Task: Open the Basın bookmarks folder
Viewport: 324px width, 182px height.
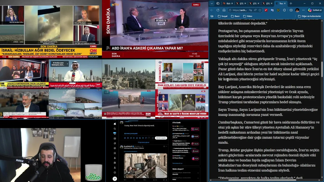Action: coord(235,16)
